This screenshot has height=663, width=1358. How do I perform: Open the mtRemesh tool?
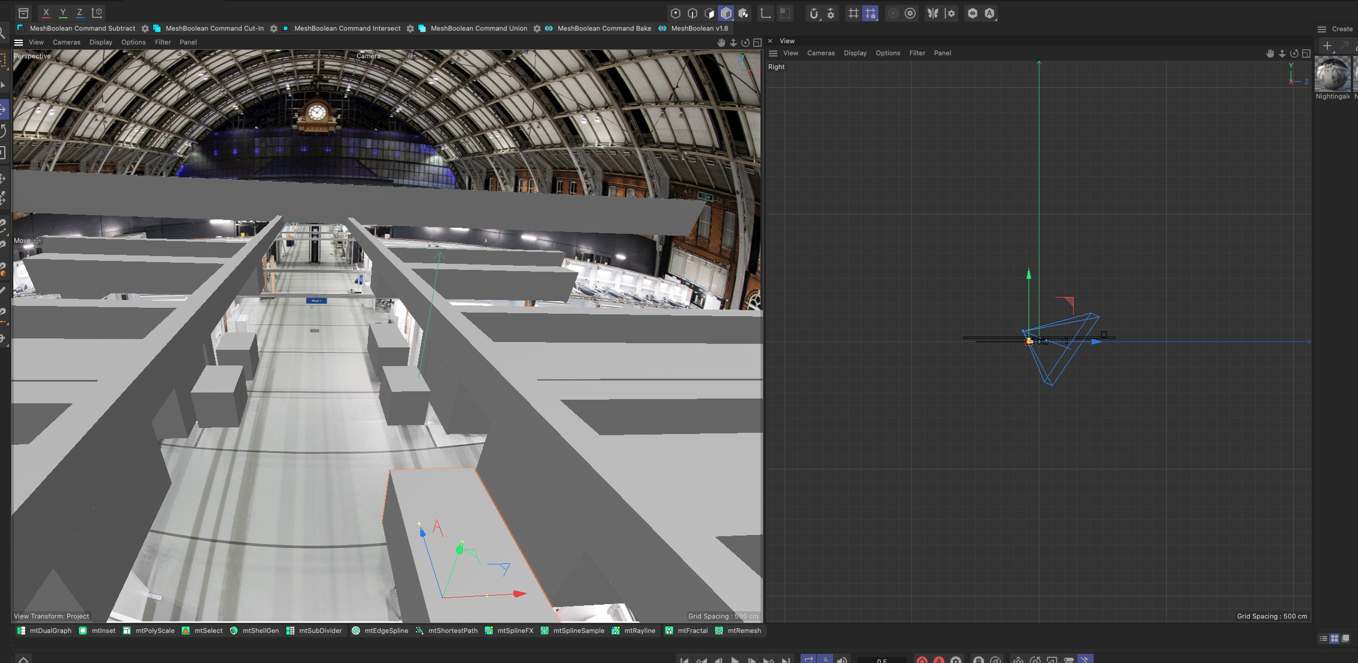pyautogui.click(x=738, y=631)
